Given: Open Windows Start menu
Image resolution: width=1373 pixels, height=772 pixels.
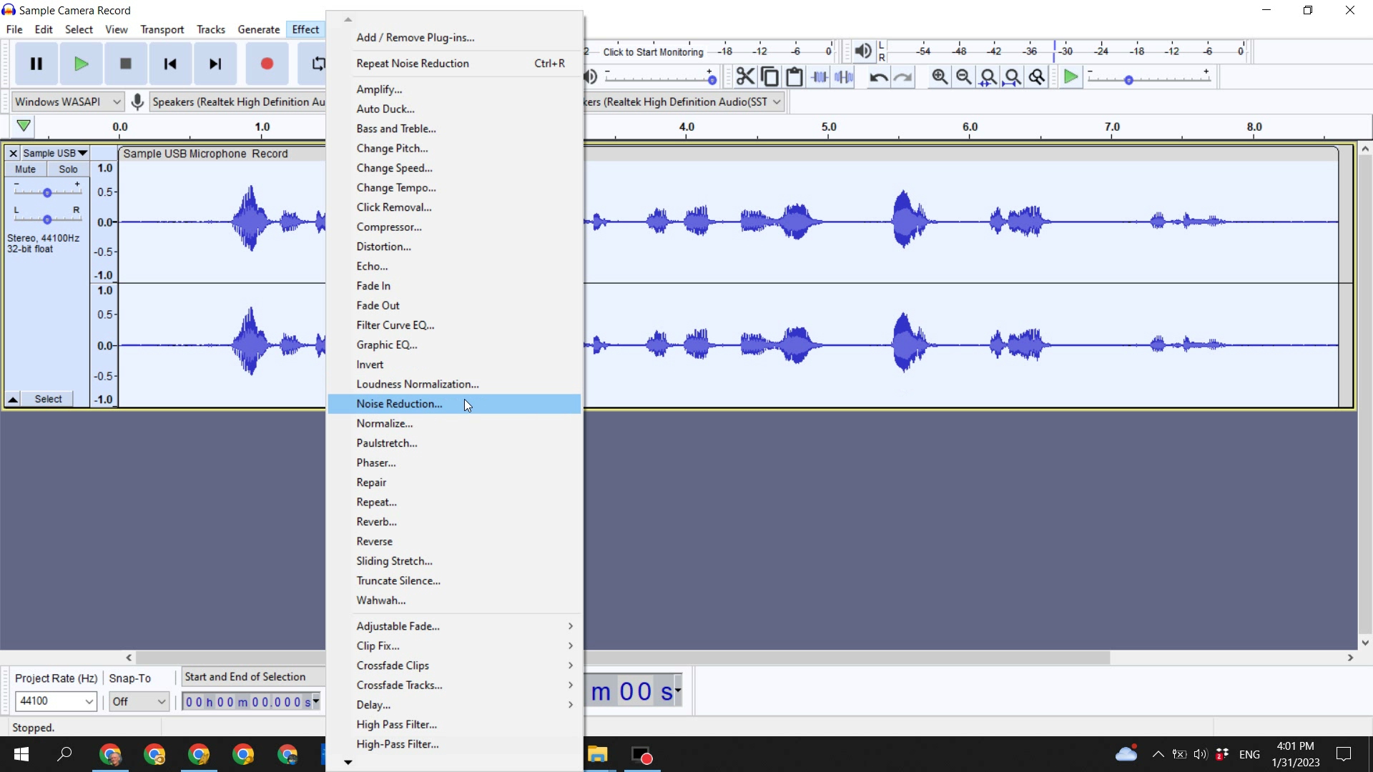Looking at the screenshot, I should pos(21,754).
